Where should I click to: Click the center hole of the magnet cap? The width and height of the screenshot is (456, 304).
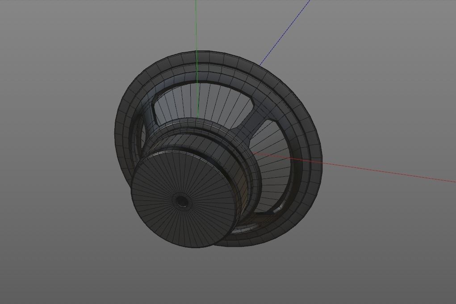[181, 200]
